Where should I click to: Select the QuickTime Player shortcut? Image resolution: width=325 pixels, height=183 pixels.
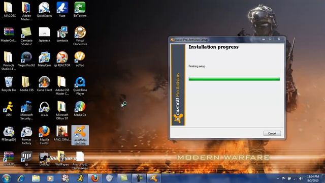click(x=80, y=85)
